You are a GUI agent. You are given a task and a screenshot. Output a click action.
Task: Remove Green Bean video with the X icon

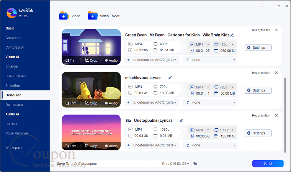click(x=276, y=30)
